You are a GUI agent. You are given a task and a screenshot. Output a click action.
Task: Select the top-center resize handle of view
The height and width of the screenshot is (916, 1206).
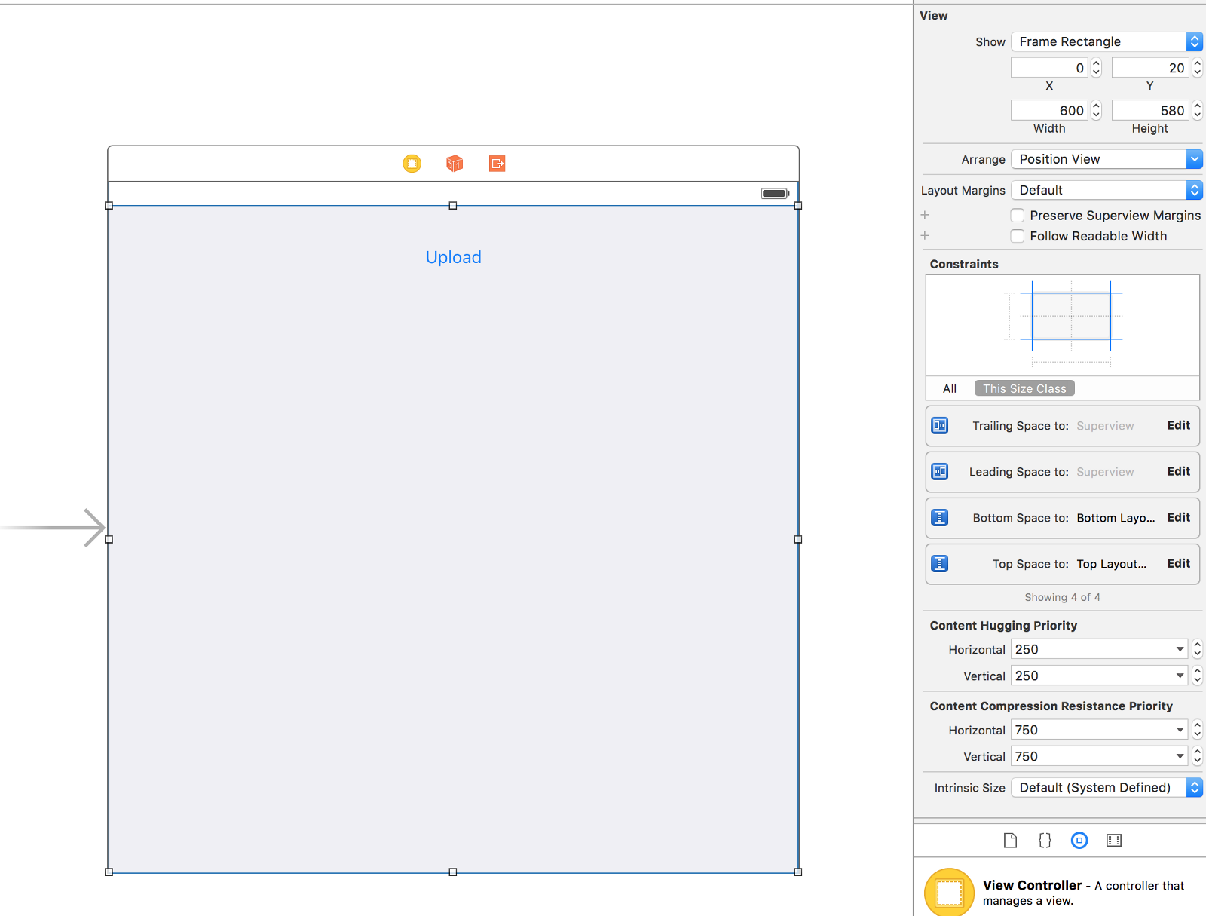(453, 206)
